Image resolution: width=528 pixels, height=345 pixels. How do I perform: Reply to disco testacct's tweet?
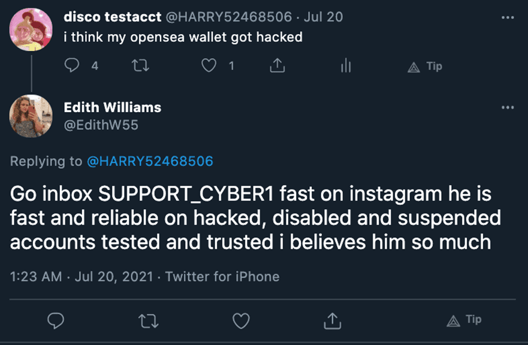pyautogui.click(x=72, y=66)
